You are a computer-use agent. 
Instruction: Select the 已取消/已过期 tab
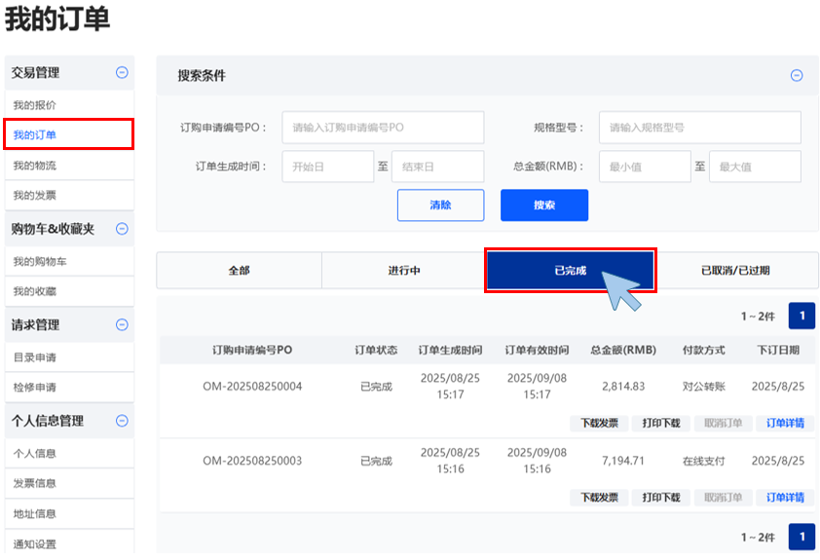[x=735, y=271]
